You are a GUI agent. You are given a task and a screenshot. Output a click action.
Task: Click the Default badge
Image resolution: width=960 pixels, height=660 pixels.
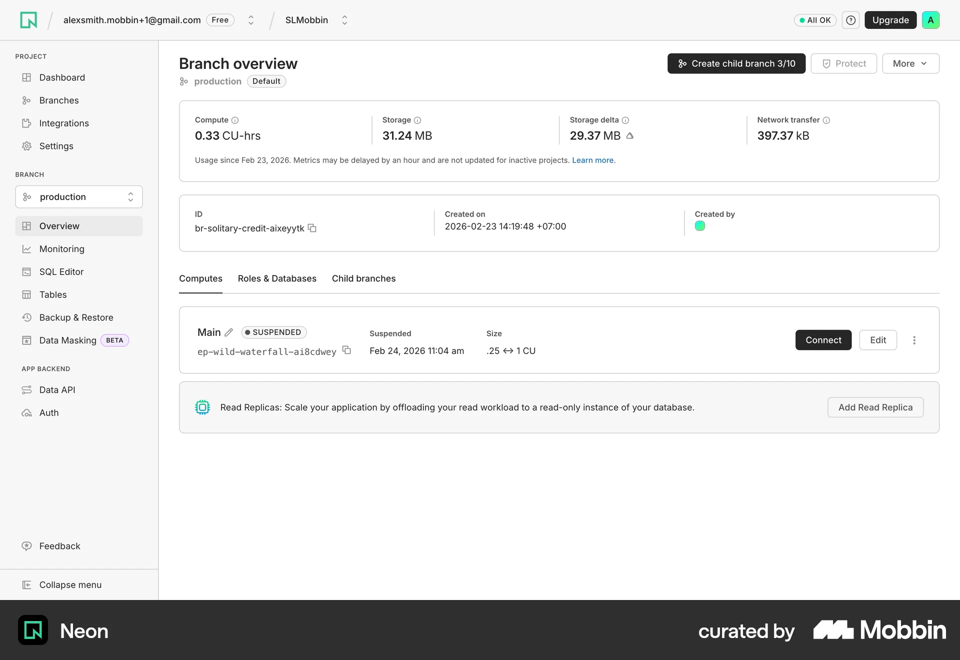(x=266, y=81)
